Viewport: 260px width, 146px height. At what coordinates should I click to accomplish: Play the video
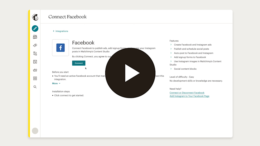click(130, 73)
